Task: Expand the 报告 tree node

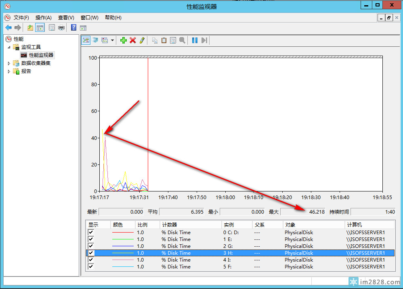Action: point(9,71)
